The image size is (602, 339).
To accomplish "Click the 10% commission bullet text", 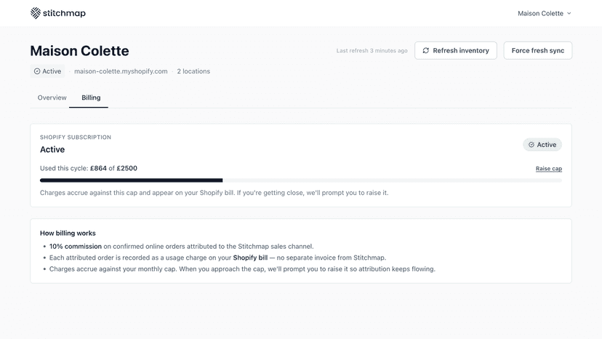I will pyautogui.click(x=181, y=247).
